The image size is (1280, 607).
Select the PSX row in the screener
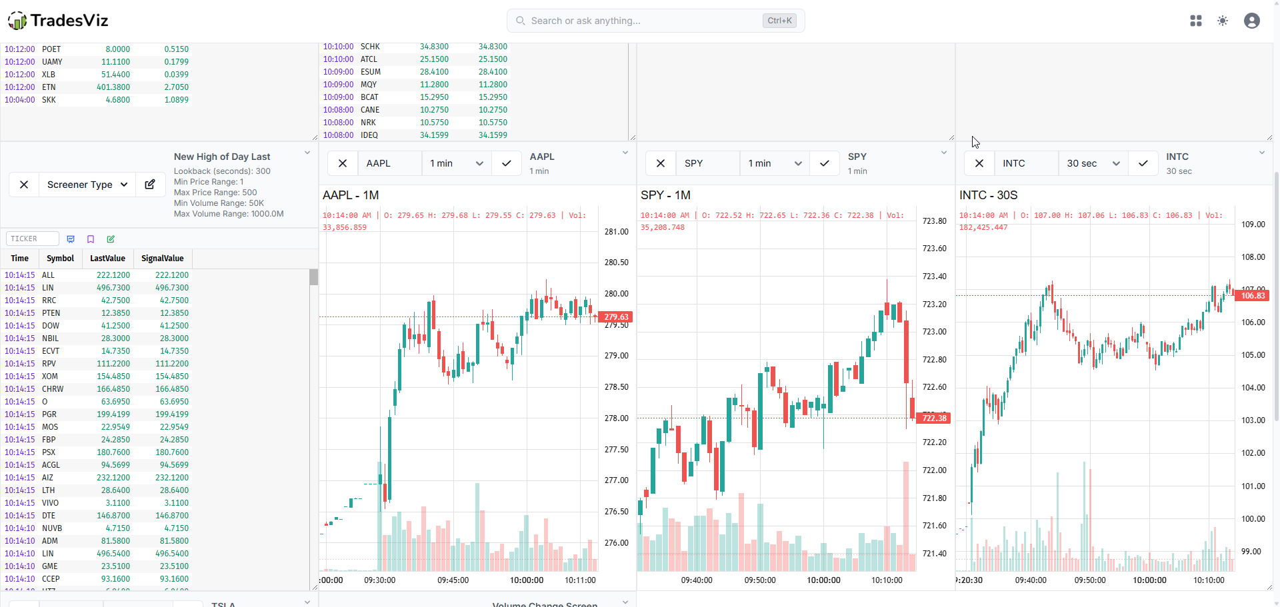click(97, 452)
